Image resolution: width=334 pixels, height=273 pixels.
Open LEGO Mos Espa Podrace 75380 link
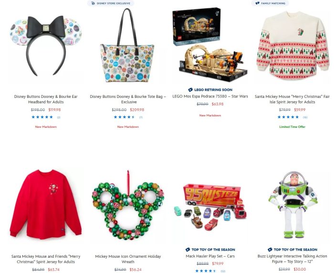(210, 96)
